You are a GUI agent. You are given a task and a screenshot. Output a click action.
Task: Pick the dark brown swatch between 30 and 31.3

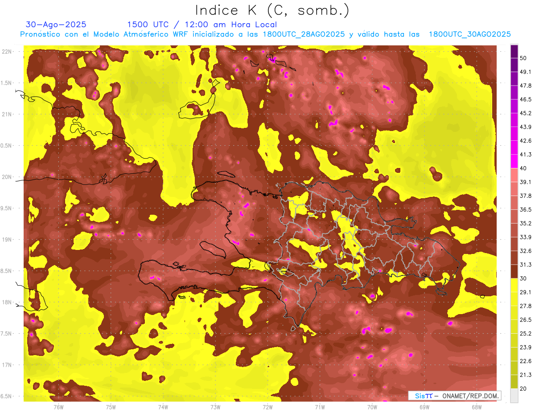tap(514, 271)
